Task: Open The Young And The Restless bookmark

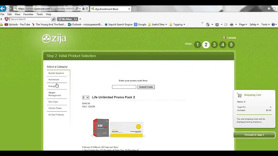Action: pos(49,24)
